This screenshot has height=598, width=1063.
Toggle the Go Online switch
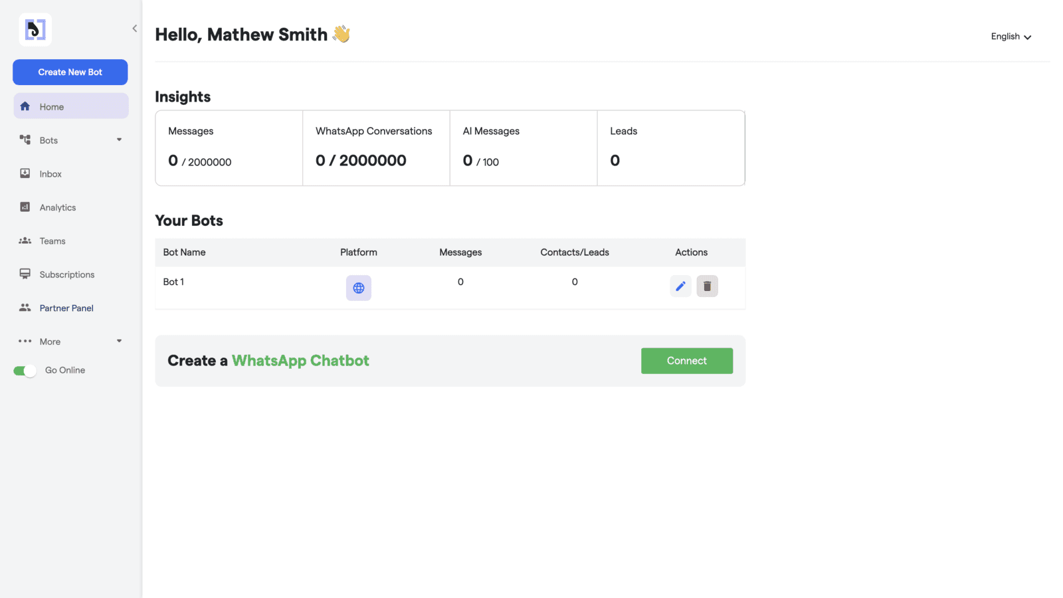pos(25,371)
